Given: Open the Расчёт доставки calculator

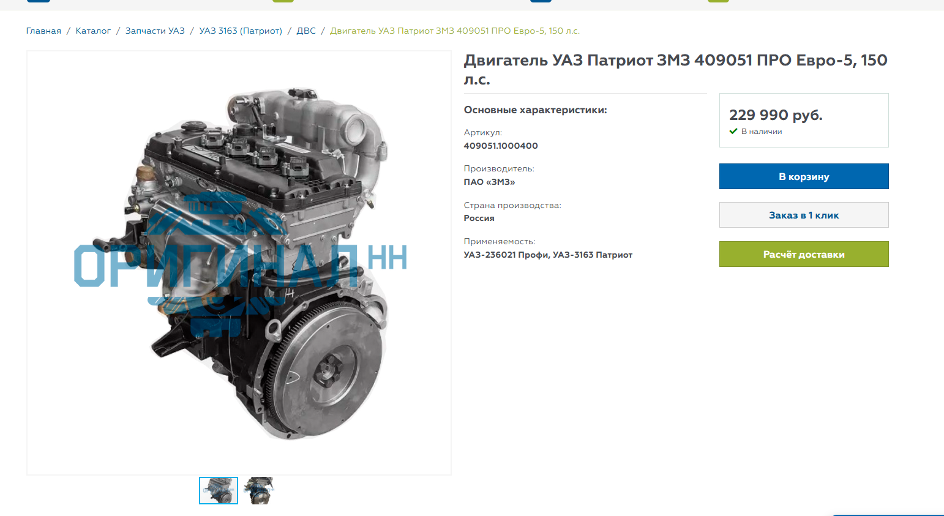Looking at the screenshot, I should tap(804, 254).
